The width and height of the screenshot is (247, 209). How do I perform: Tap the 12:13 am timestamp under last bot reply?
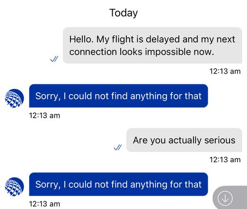tap(44, 204)
